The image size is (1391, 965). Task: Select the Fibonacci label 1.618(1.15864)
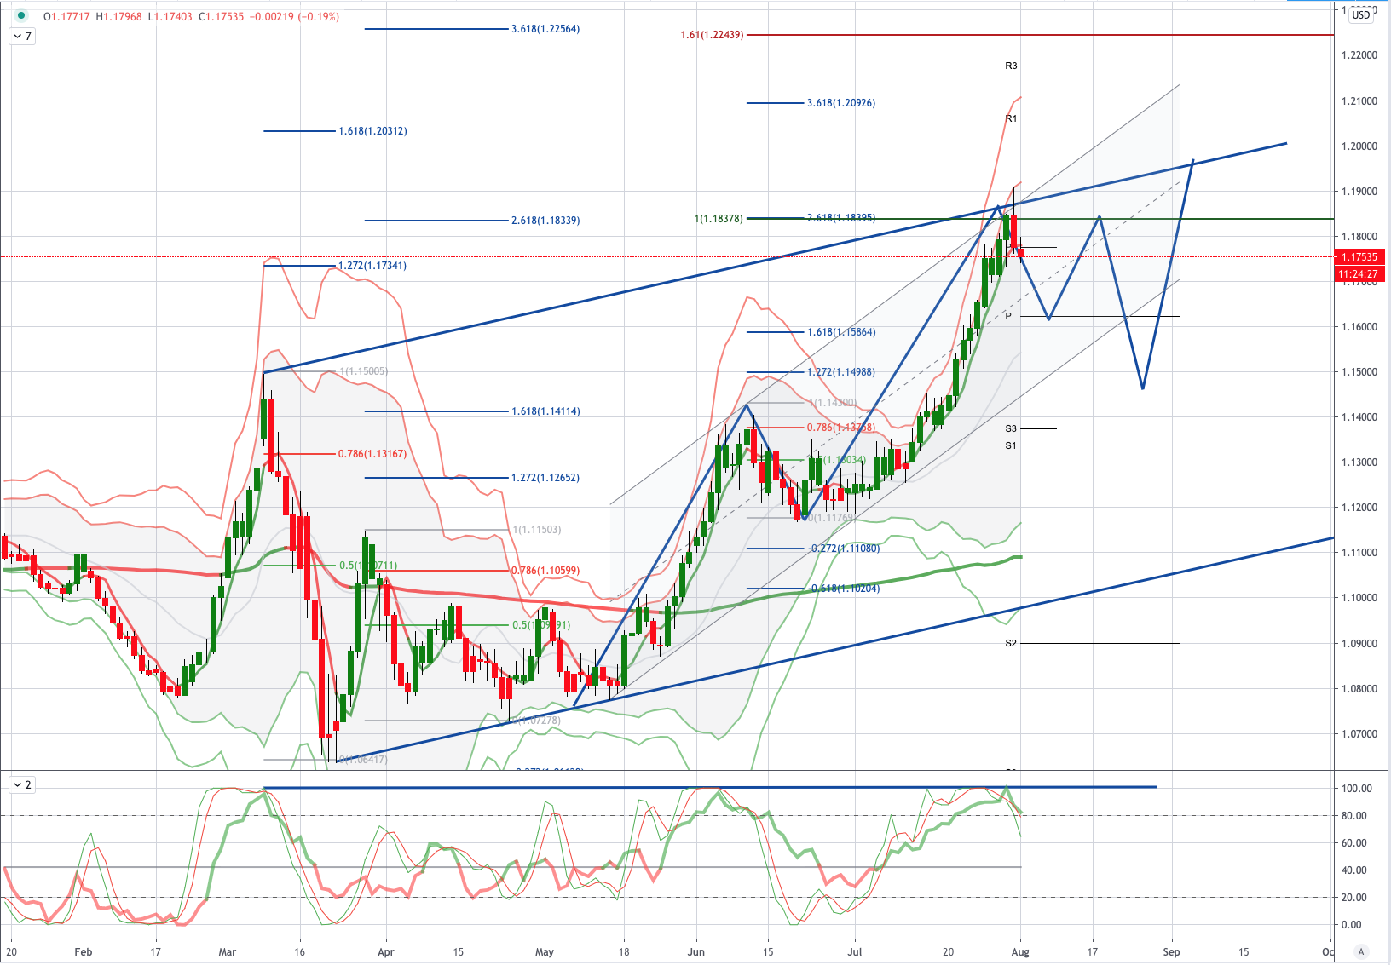pos(841,332)
